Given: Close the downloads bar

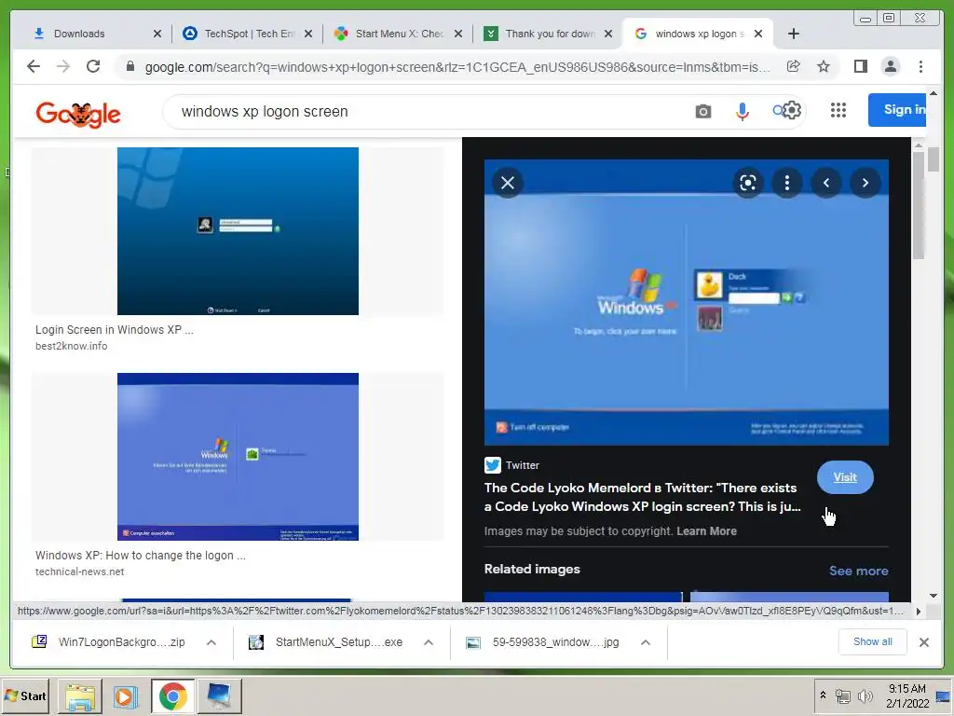Looking at the screenshot, I should pos(923,641).
